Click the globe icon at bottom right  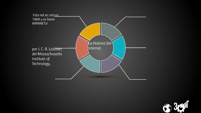click(x=167, y=108)
